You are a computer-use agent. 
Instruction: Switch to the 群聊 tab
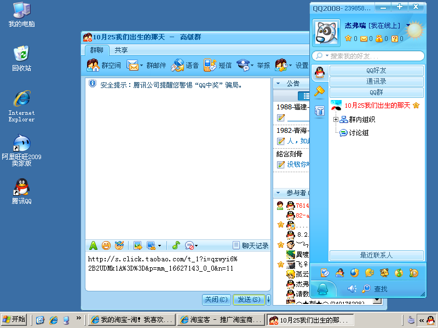(97, 50)
